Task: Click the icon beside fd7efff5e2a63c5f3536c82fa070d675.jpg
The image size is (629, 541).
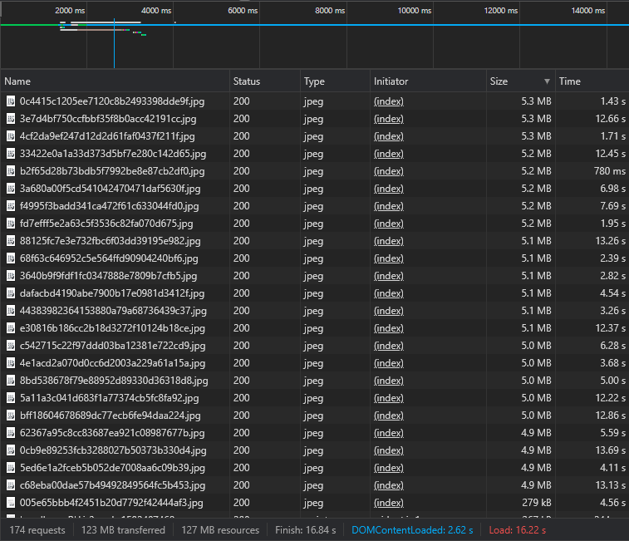Action: click(11, 224)
